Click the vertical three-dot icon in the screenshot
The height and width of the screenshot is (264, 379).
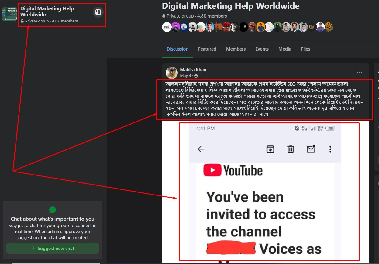(x=330, y=149)
